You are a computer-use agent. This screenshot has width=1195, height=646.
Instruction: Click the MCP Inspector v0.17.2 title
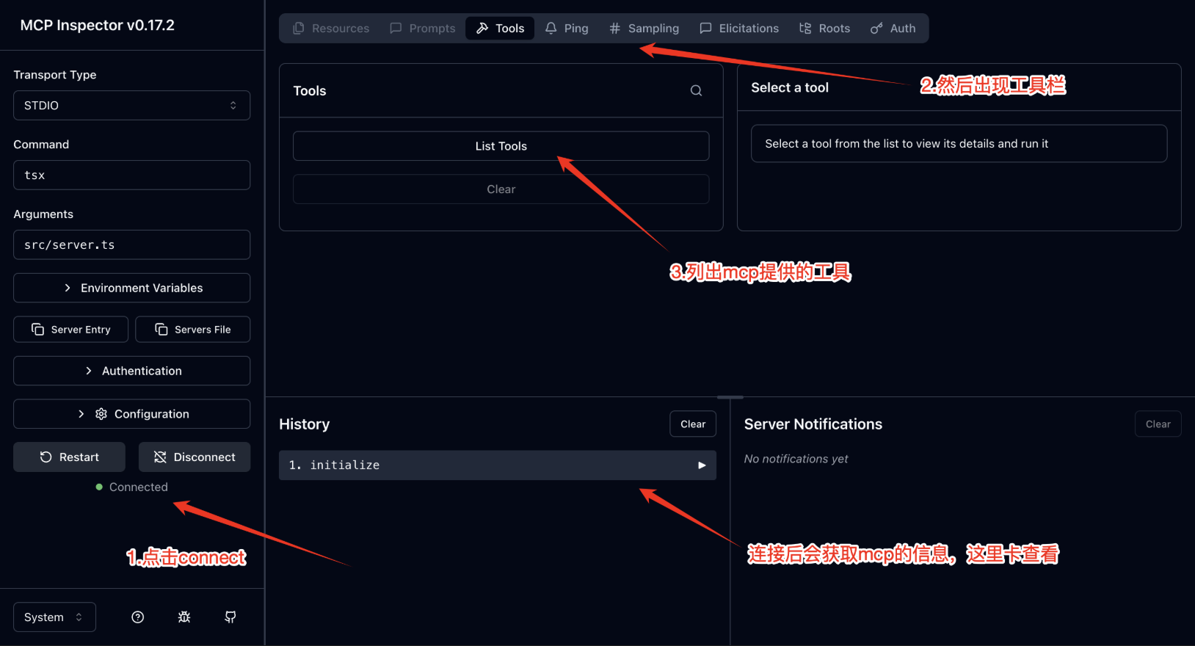click(98, 25)
